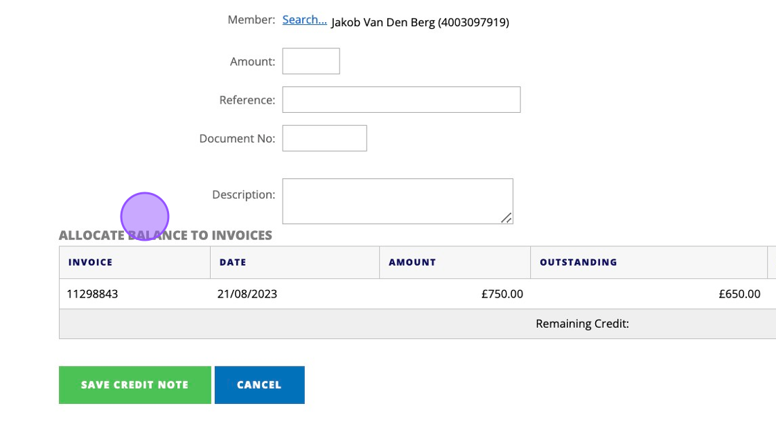Screen dimensions: 776x433
Task: Click the £650.00 outstanding cell
Action: tap(739, 294)
